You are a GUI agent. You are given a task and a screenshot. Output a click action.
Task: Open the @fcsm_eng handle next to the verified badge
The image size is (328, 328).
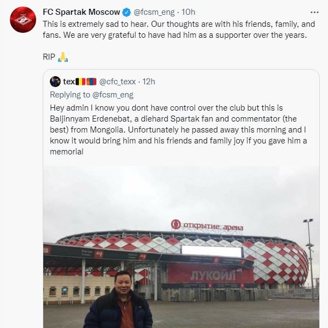154,12
